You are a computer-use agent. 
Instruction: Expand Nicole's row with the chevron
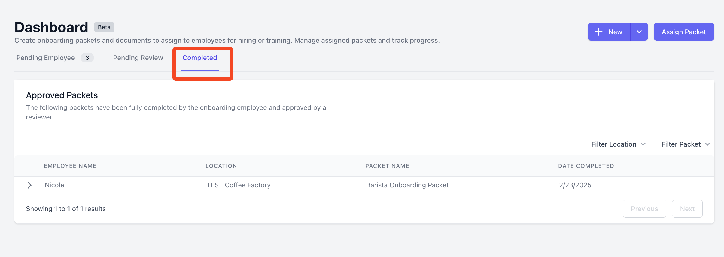29,185
